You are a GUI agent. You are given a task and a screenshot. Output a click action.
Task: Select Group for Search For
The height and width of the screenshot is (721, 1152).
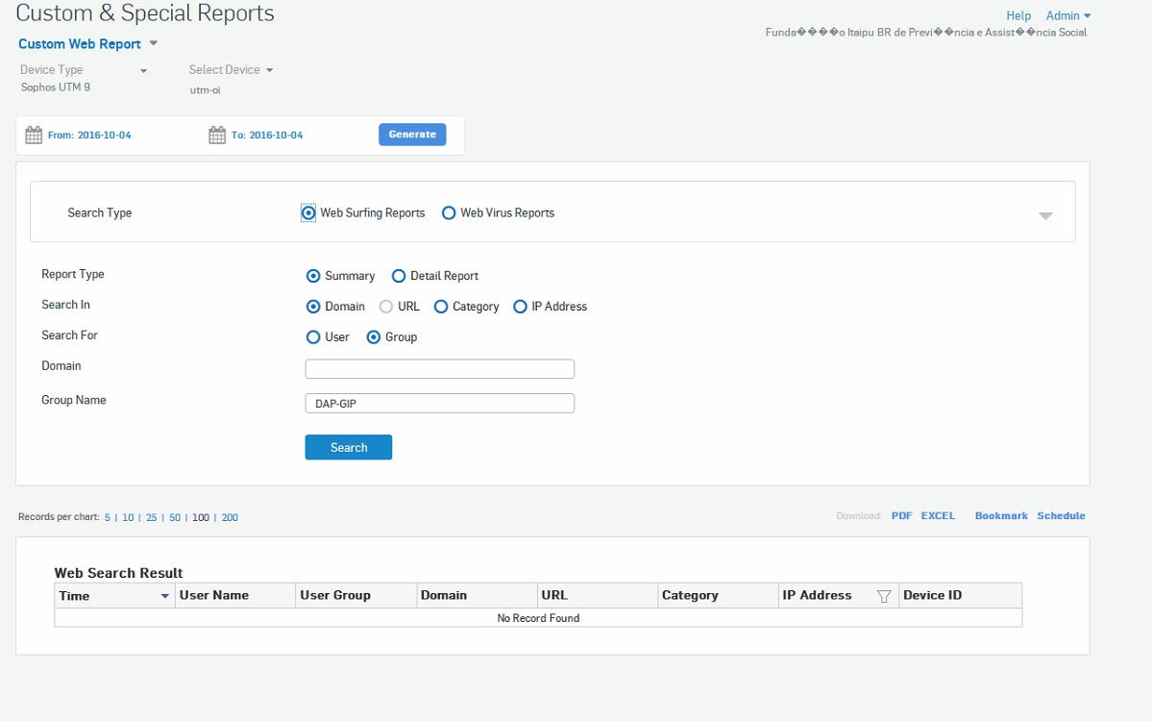373,336
